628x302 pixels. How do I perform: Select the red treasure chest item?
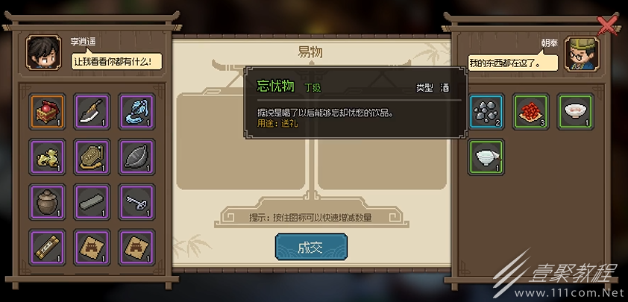point(47,112)
